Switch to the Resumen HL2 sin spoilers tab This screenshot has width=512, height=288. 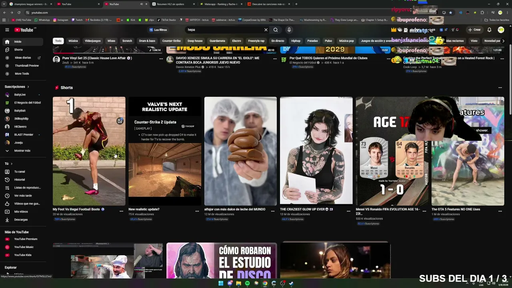173,4
